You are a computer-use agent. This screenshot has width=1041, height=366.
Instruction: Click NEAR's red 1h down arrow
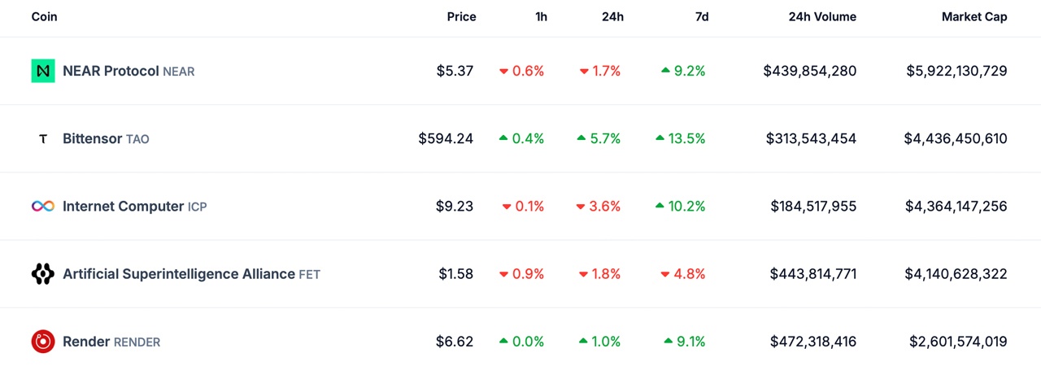(504, 72)
